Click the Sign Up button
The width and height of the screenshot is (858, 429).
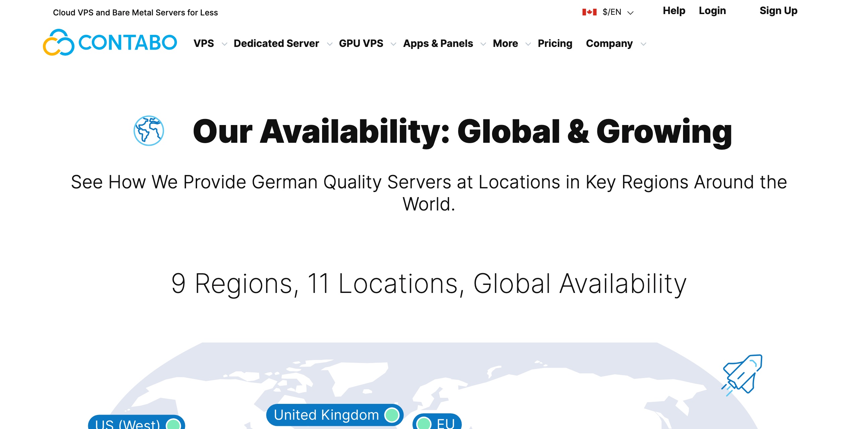pyautogui.click(x=778, y=11)
